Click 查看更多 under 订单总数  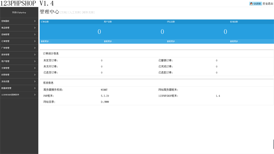click(x=46, y=41)
